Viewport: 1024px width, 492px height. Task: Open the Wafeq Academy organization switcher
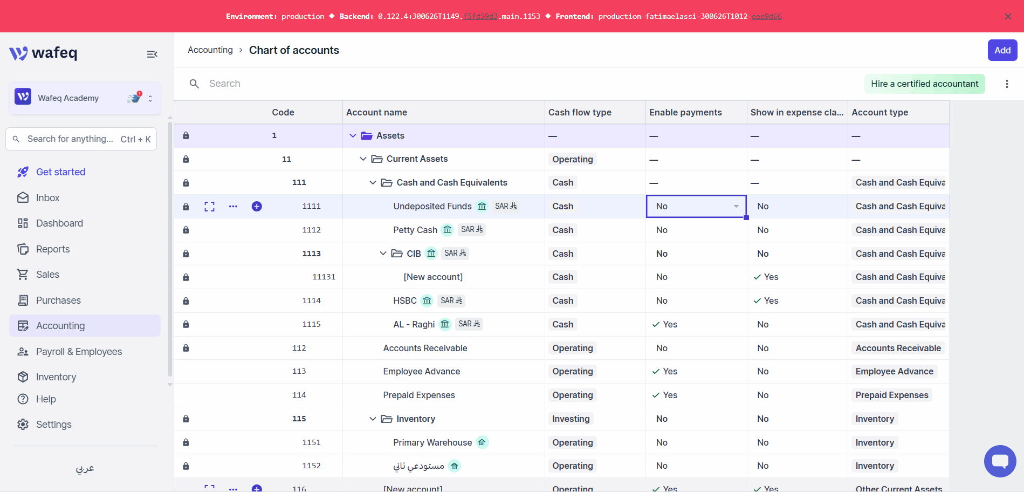click(85, 98)
